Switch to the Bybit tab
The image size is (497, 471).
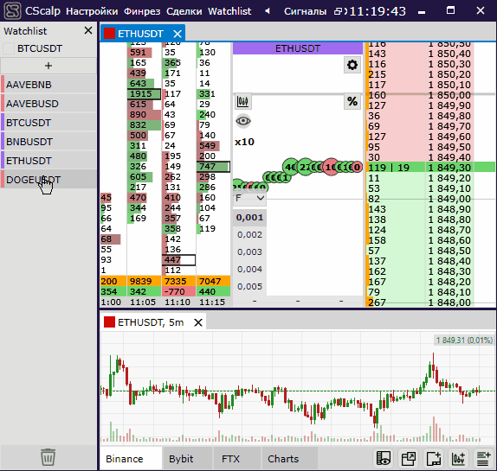coord(181,459)
